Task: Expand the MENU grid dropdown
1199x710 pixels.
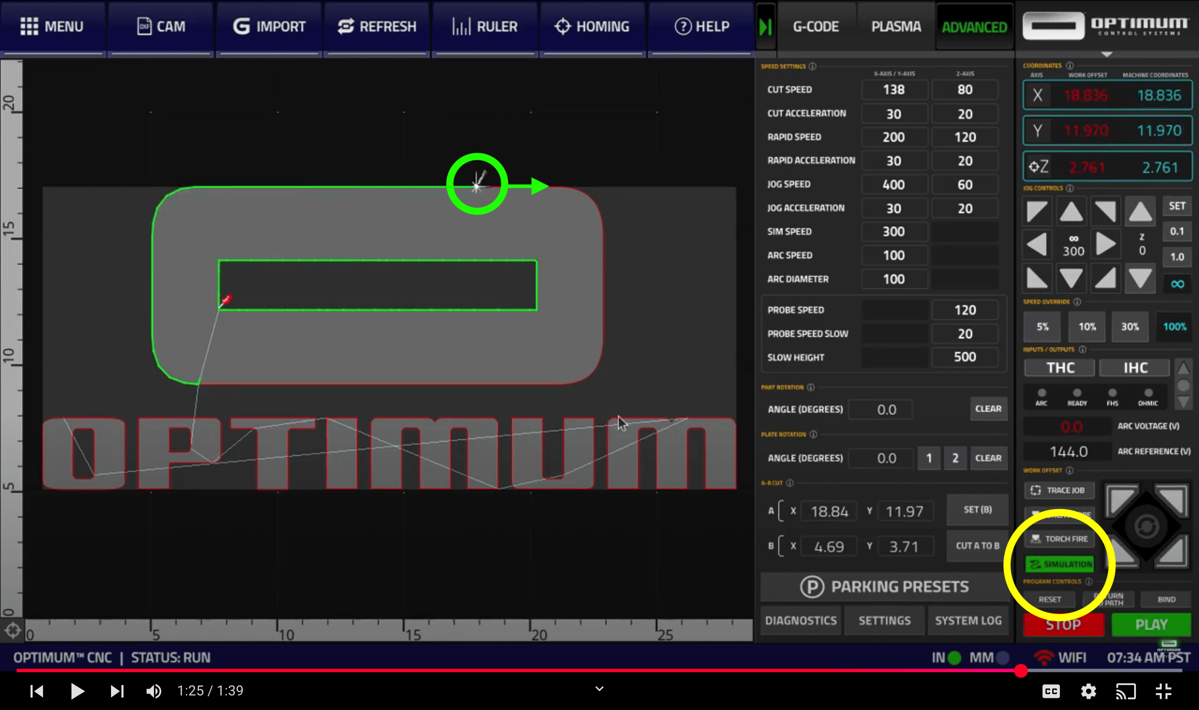Action: pos(52,26)
